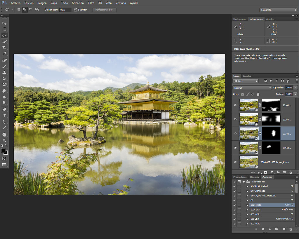Select the Horizontal Type tool

(4, 116)
